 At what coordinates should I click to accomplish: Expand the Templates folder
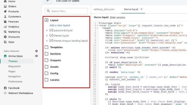click(47, 47)
